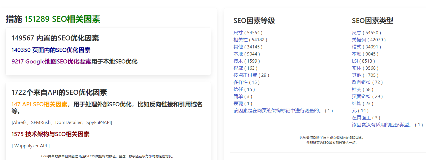Open the 该因素是在网页的架构标记中进行测量的 link
This screenshot has width=426, height=160.
[x=278, y=111]
